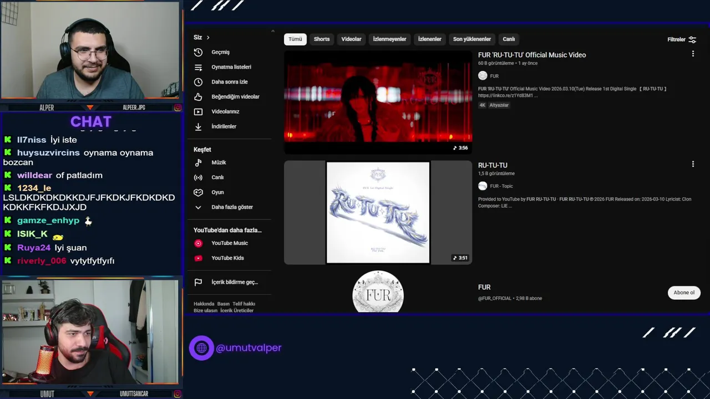Viewport: 710px width, 399px height.
Task: Select the Videolar filter chip
Action: coord(351,39)
